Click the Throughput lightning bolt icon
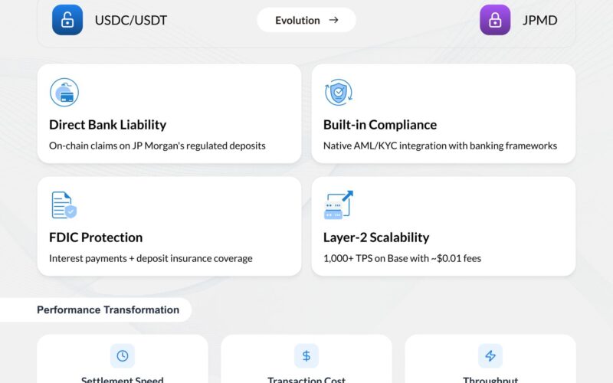Screen dimensions: 613x383 pos(490,355)
